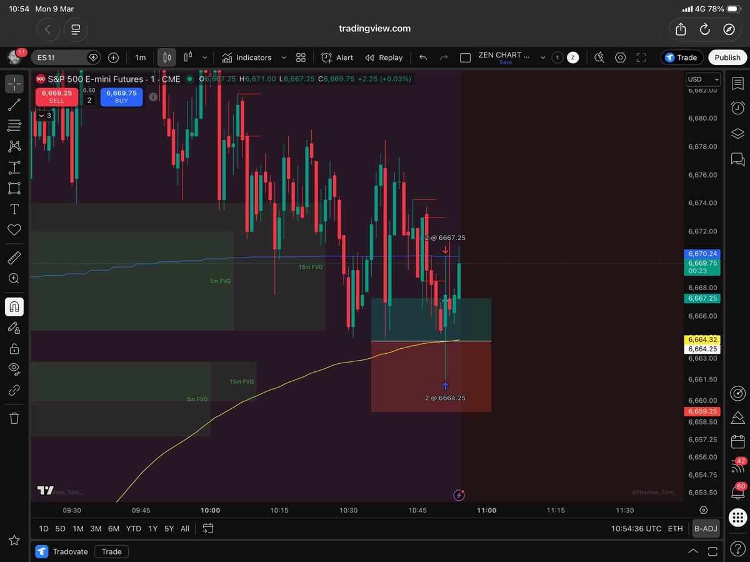Save the ZEN CHART layout
The height and width of the screenshot is (562, 750).
(x=506, y=63)
